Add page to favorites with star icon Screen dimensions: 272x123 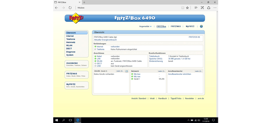(x=187, y=8)
